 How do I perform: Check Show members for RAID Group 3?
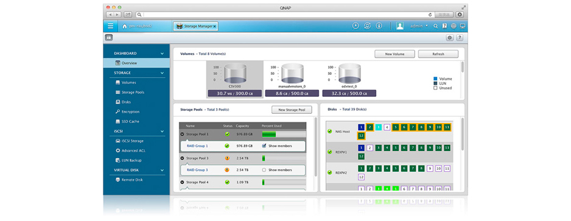coord(264,170)
